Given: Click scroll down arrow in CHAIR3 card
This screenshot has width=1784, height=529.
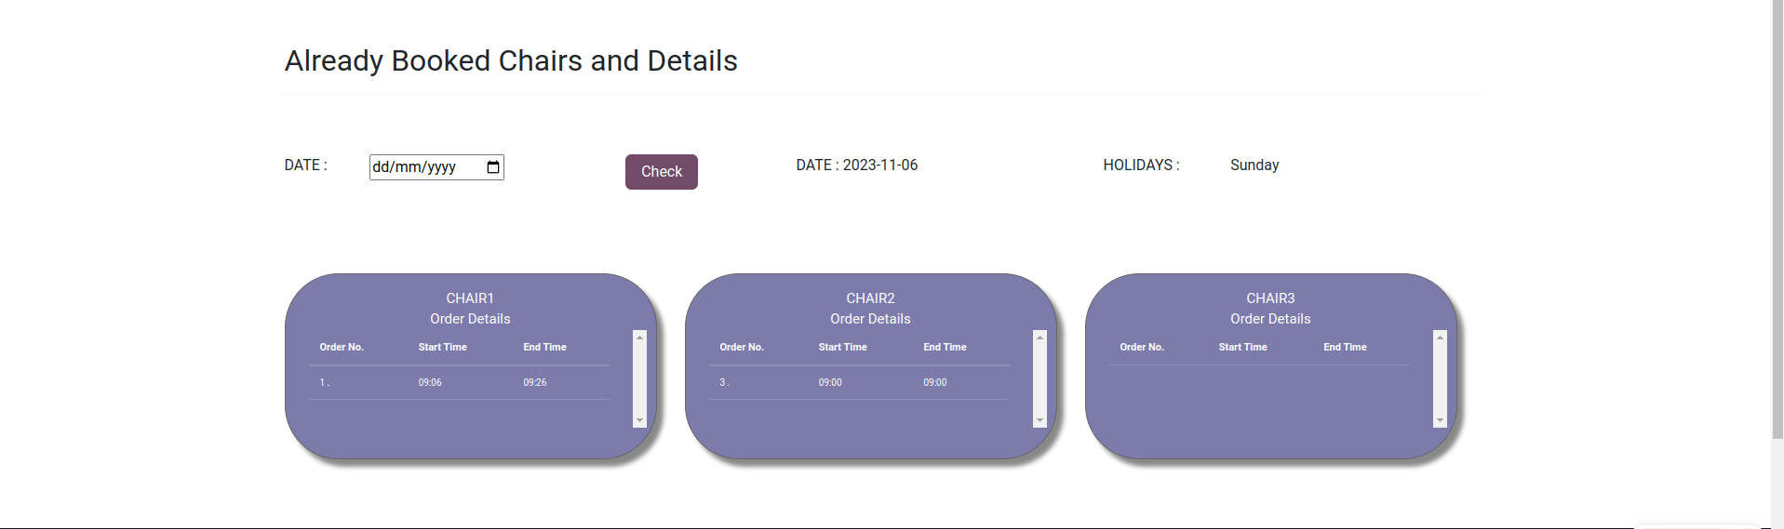Looking at the screenshot, I should pos(1440,420).
